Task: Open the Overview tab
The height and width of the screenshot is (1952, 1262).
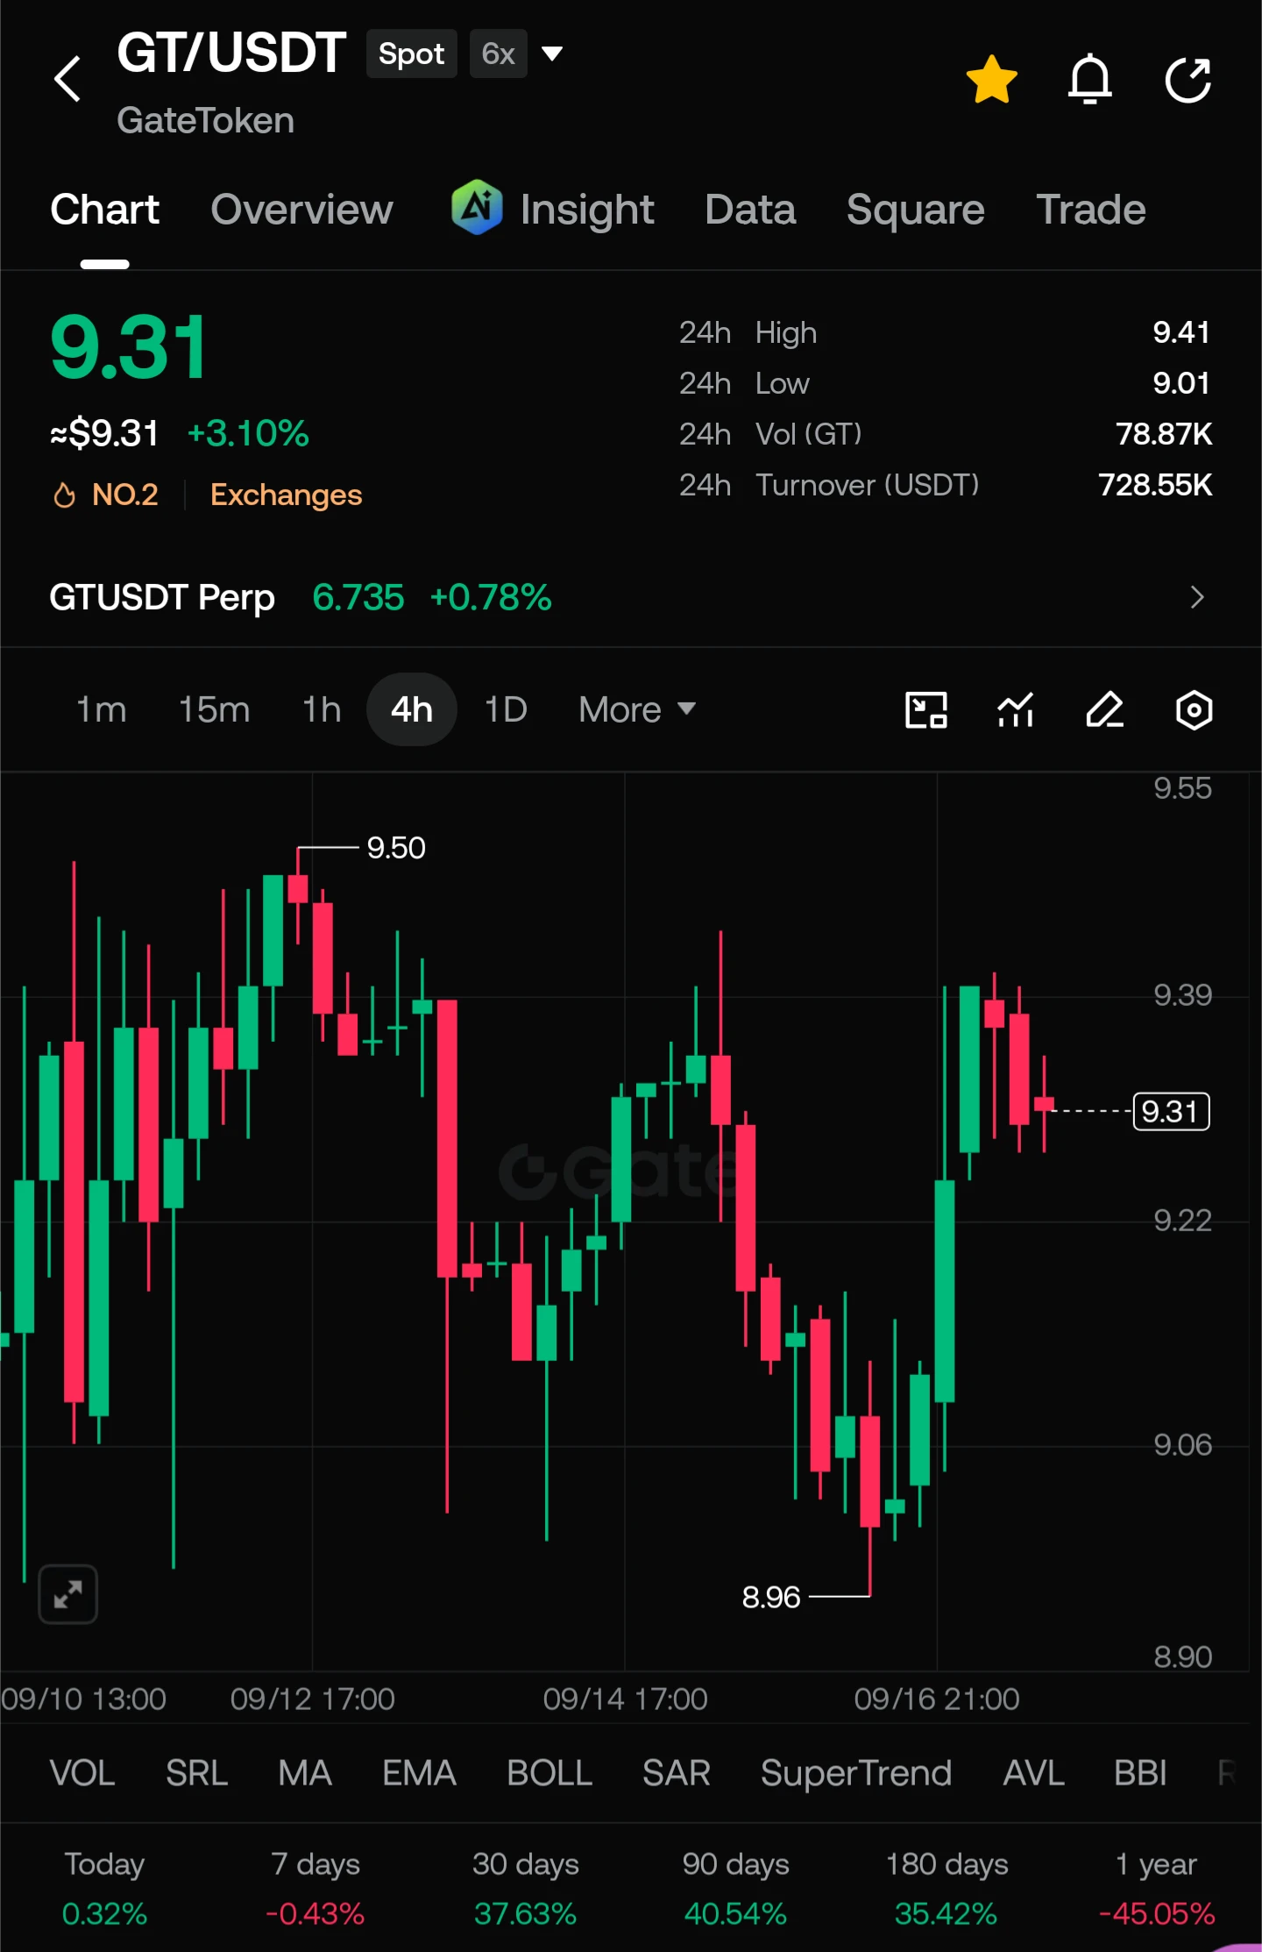Action: click(301, 210)
